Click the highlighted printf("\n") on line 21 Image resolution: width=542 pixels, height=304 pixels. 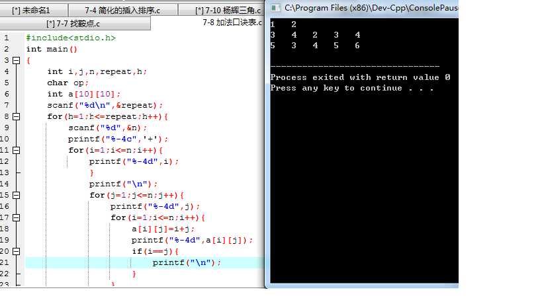click(187, 263)
